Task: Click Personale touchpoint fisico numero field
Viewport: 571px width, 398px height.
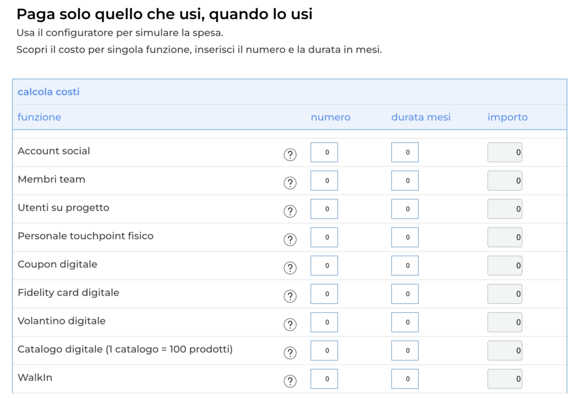Action: (x=324, y=237)
